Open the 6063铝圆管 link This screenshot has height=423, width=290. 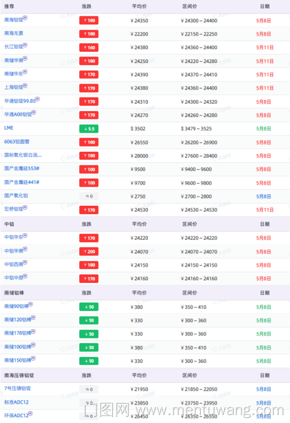pyautogui.click(x=17, y=142)
